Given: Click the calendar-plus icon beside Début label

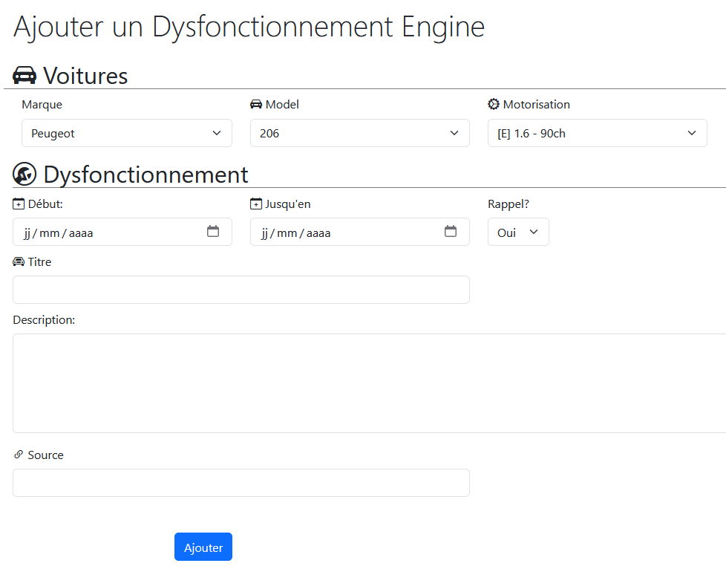Looking at the screenshot, I should [x=19, y=204].
